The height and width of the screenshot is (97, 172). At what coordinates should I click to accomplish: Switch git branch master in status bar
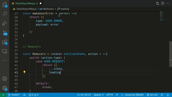click(14, 95)
